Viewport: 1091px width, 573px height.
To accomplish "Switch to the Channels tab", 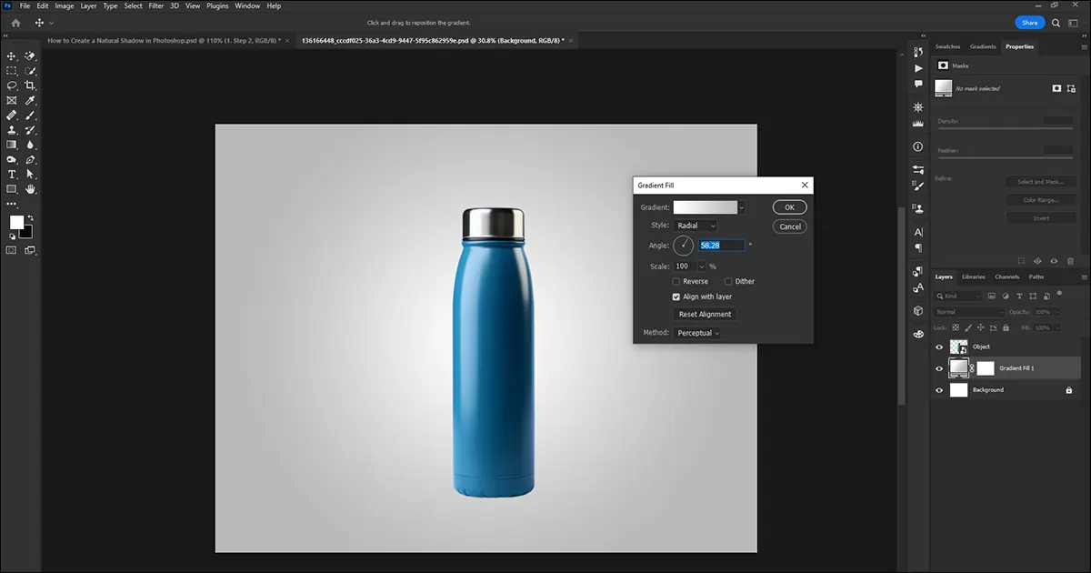I will [x=1007, y=276].
